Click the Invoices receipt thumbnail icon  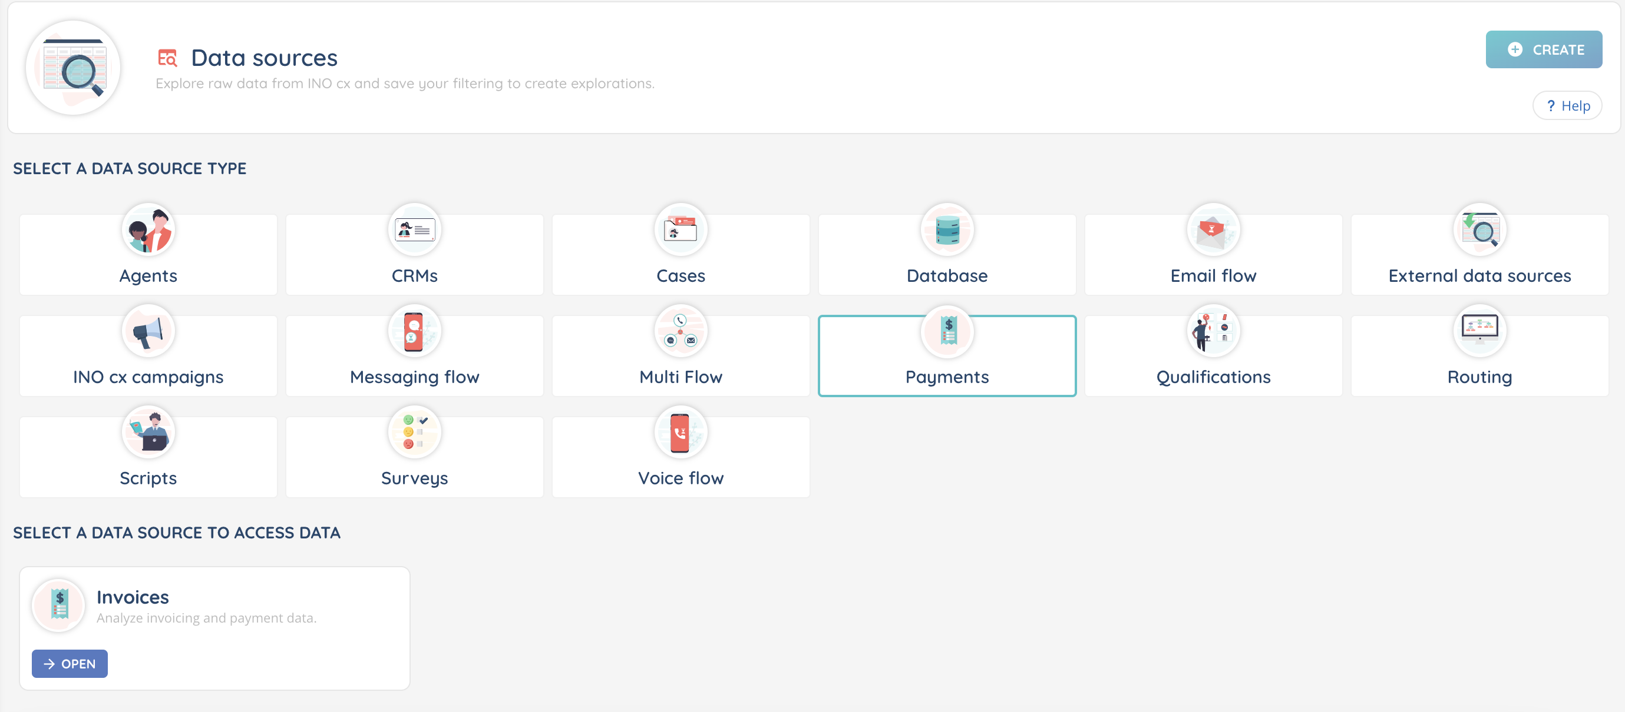point(59,605)
